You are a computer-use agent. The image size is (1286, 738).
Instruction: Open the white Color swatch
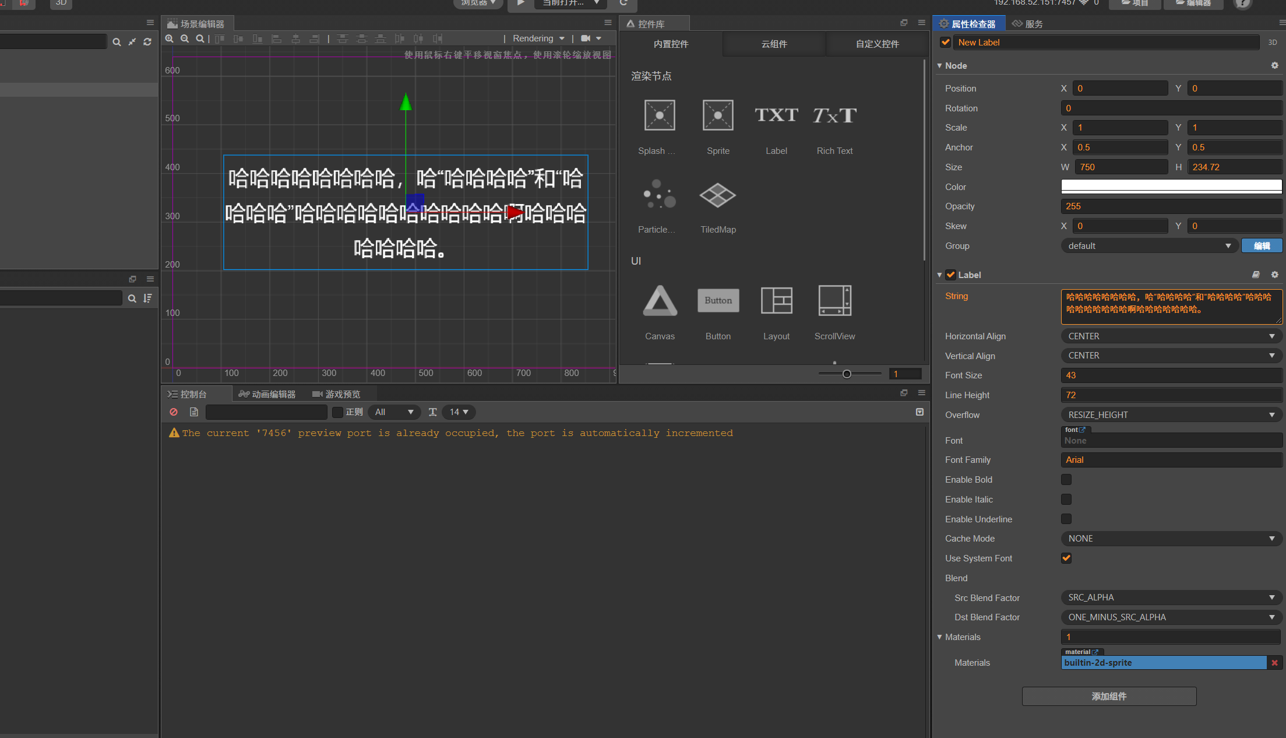(x=1171, y=186)
